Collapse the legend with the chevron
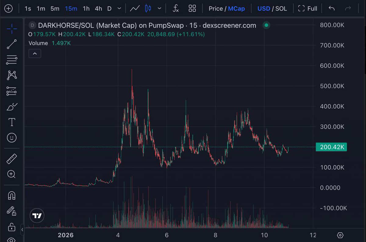Viewport: 366px width, 242px height. click(34, 53)
